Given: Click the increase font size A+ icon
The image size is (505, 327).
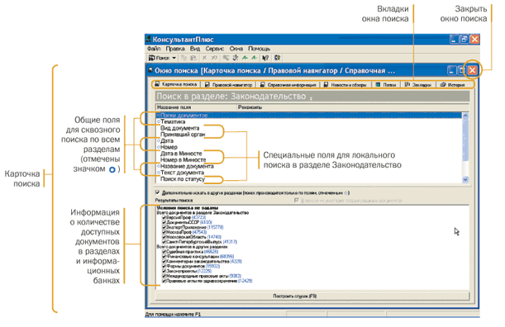Looking at the screenshot, I should 245,58.
